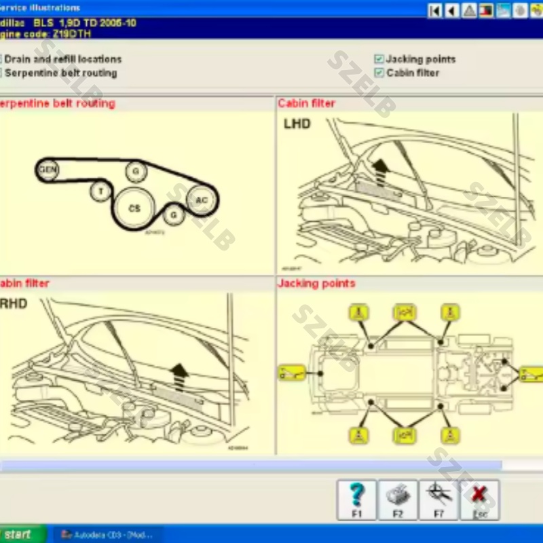Click the AC pulley in the belt diagram
Viewport: 543px width, 543px height.
[201, 200]
